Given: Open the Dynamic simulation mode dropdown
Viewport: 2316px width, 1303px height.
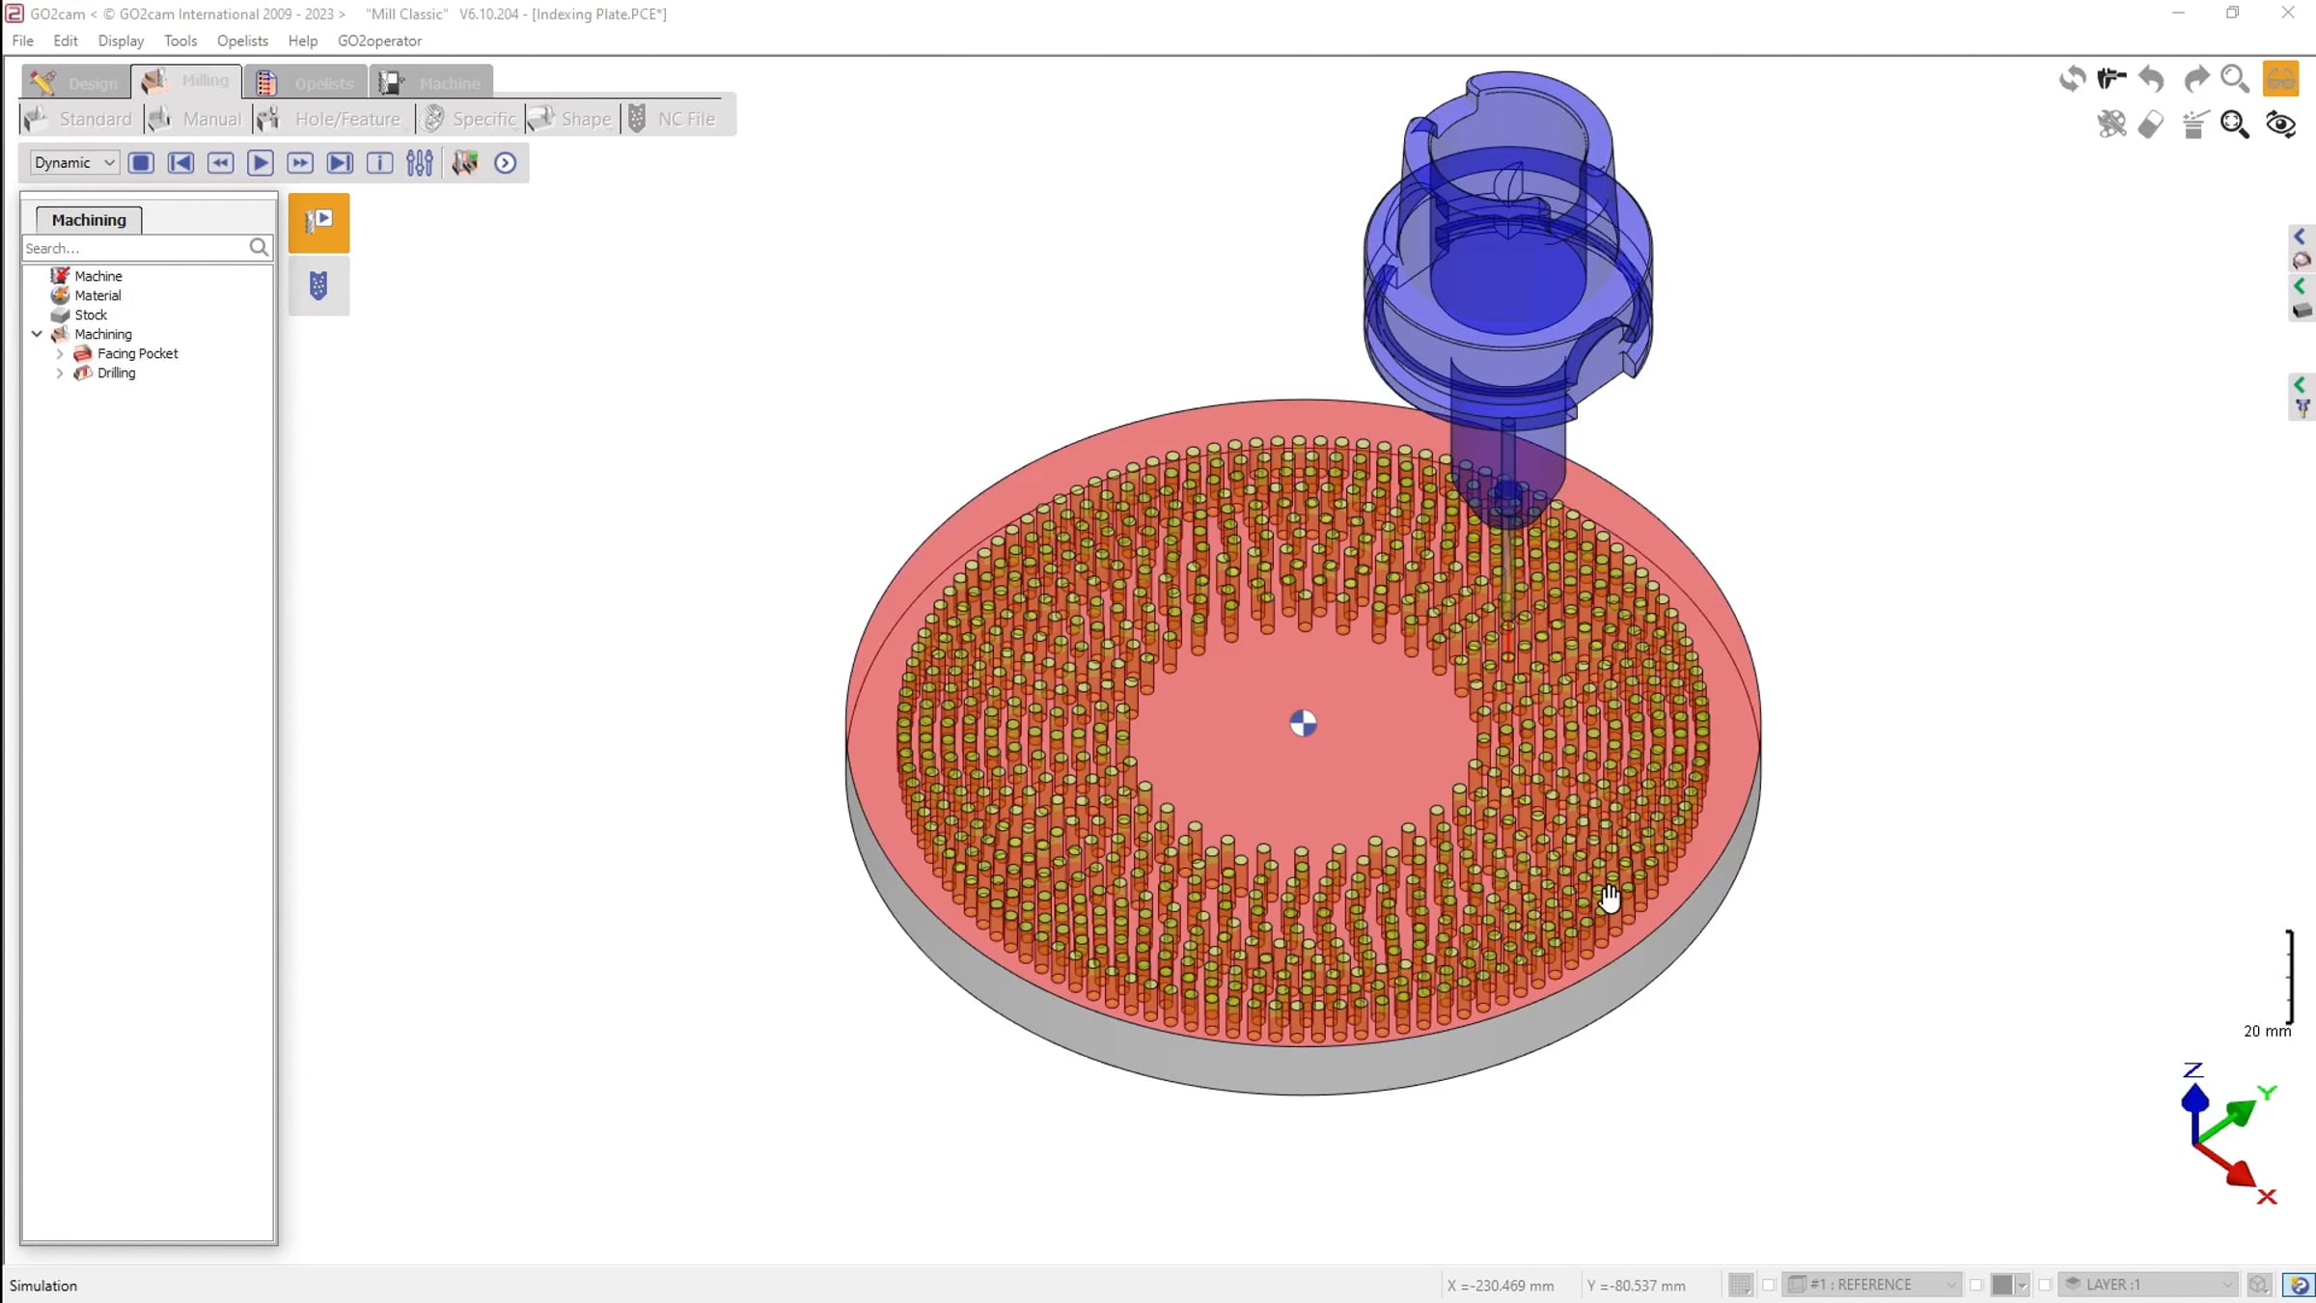Looking at the screenshot, I should pyautogui.click(x=74, y=162).
